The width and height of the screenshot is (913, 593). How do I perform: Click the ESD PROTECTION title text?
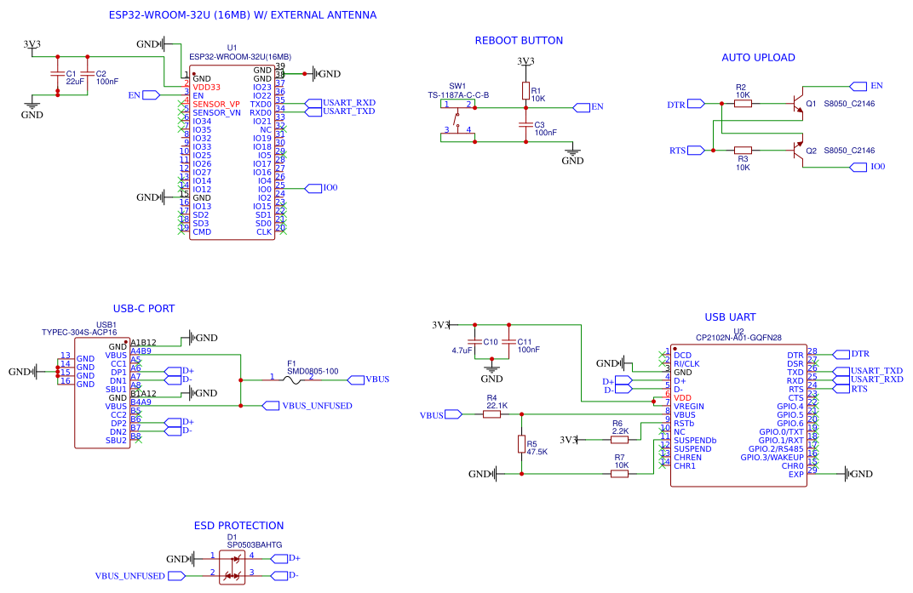(238, 525)
